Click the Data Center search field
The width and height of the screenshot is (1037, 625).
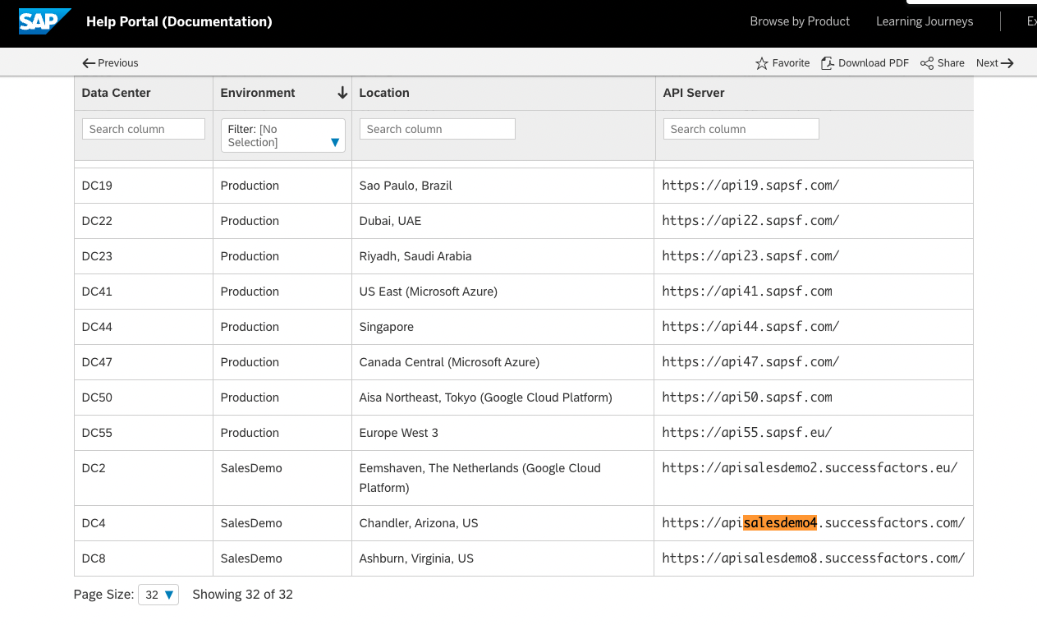point(144,129)
